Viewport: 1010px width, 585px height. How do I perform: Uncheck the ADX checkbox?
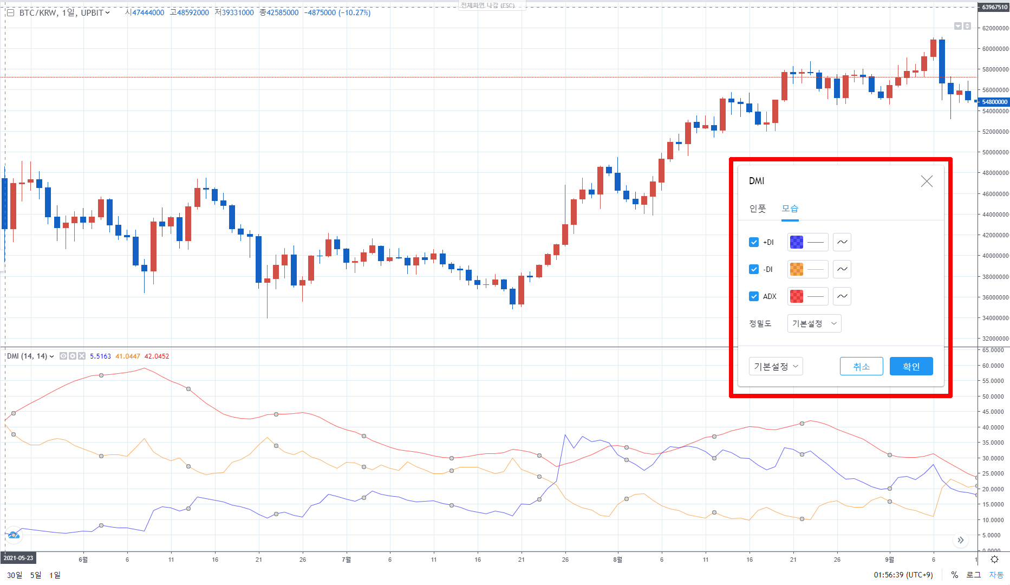754,296
